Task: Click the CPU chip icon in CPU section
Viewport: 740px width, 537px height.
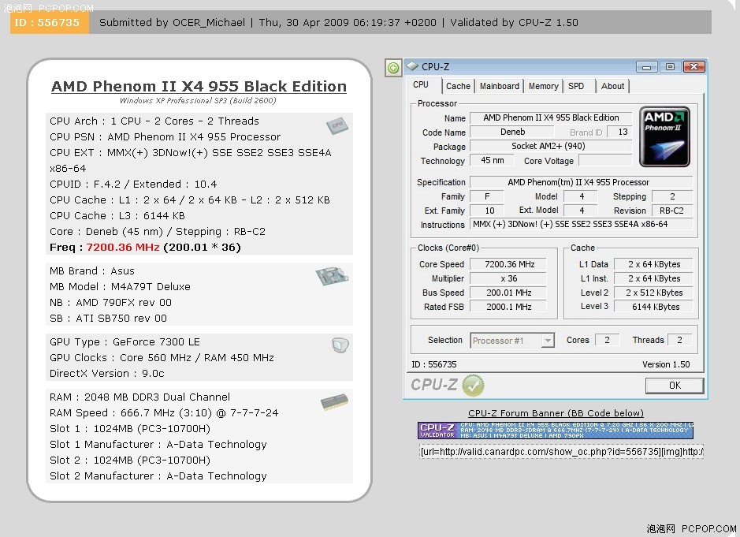Action: [x=337, y=126]
